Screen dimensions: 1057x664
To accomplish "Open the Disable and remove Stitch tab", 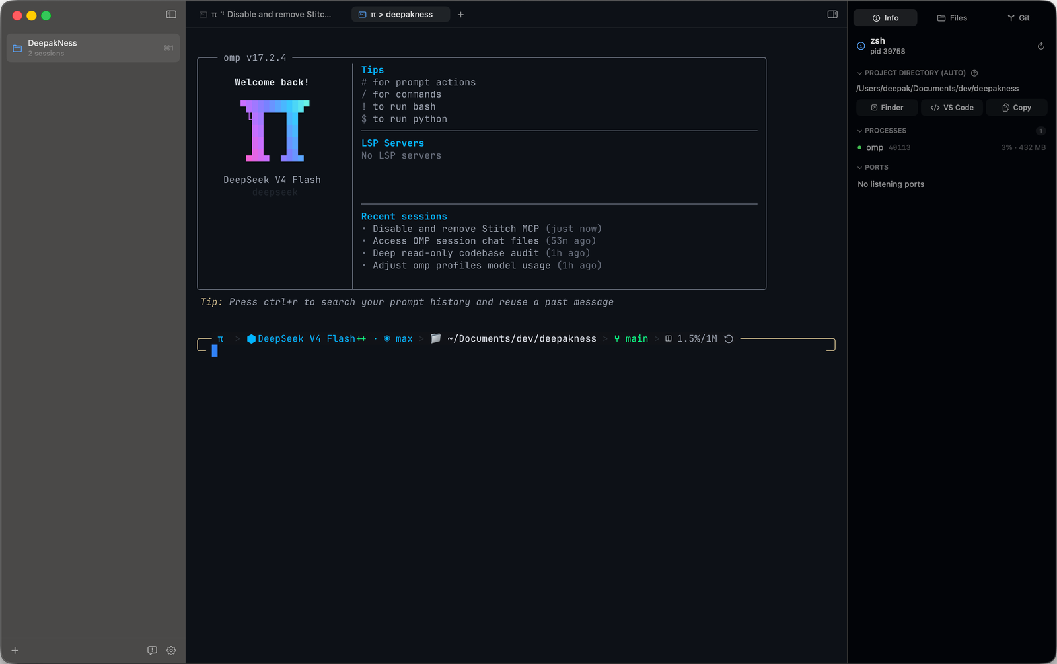I will tap(266, 15).
